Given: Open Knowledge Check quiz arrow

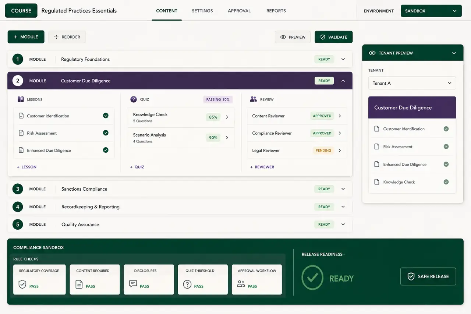Looking at the screenshot, I should [x=227, y=117].
